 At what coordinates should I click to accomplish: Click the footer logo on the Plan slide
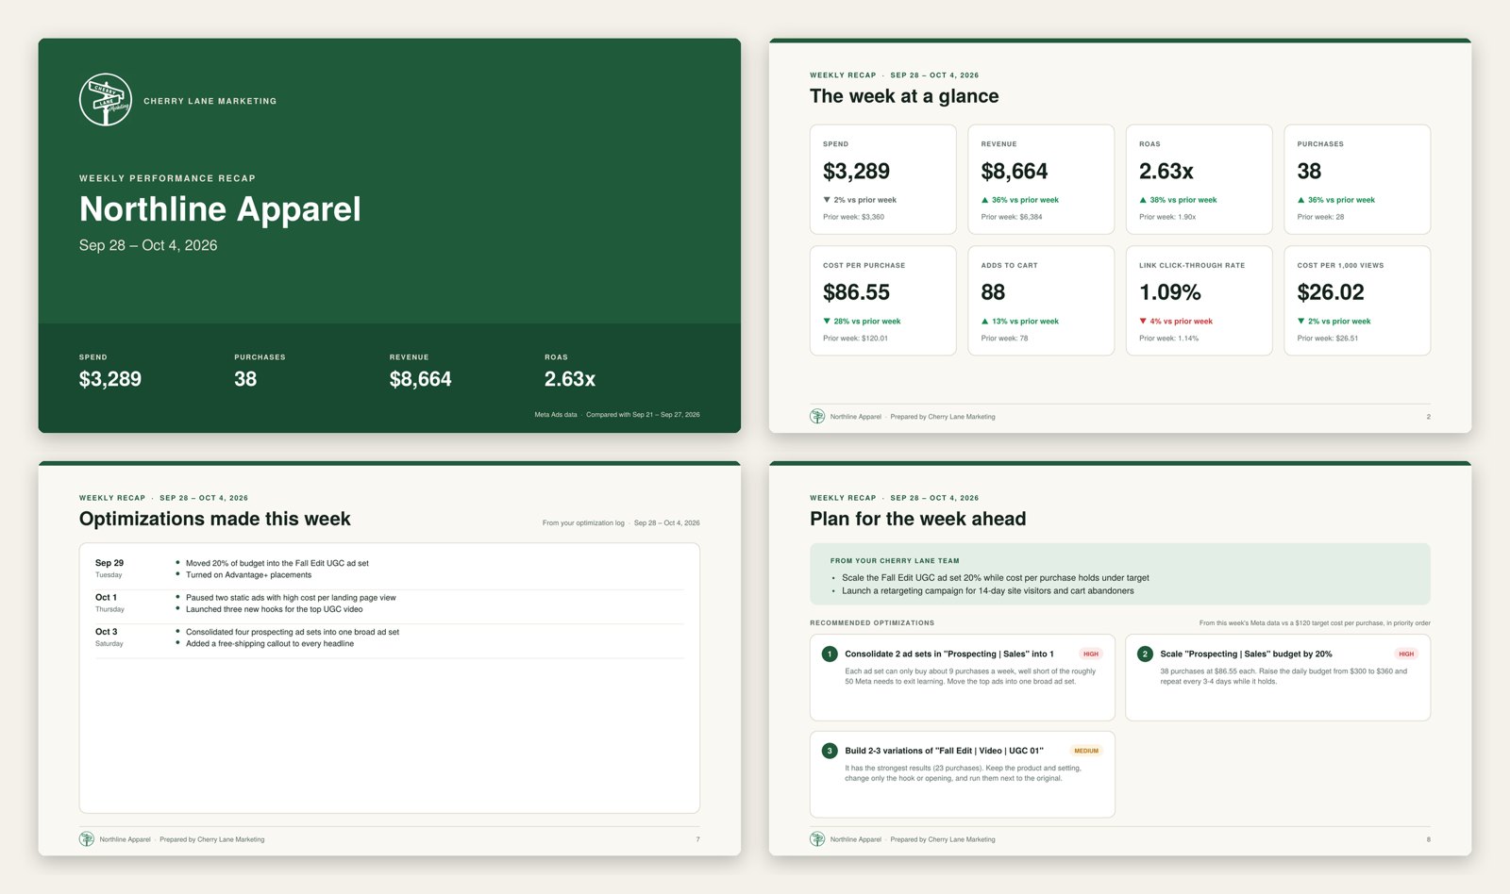(x=817, y=839)
